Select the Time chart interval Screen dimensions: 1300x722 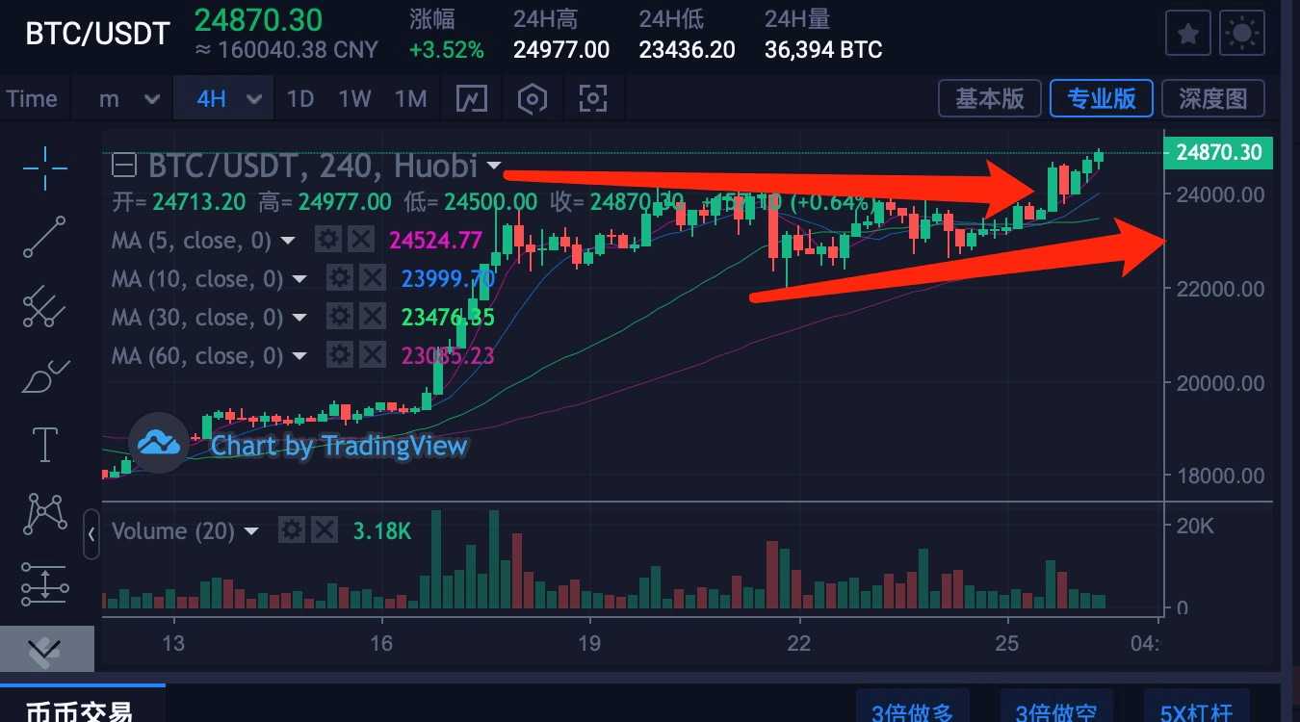32,98
